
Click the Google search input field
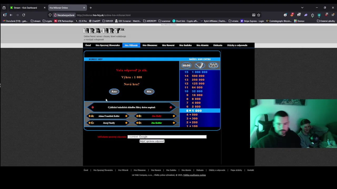tap(167, 137)
